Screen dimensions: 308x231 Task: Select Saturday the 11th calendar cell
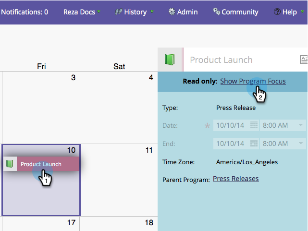119,182
